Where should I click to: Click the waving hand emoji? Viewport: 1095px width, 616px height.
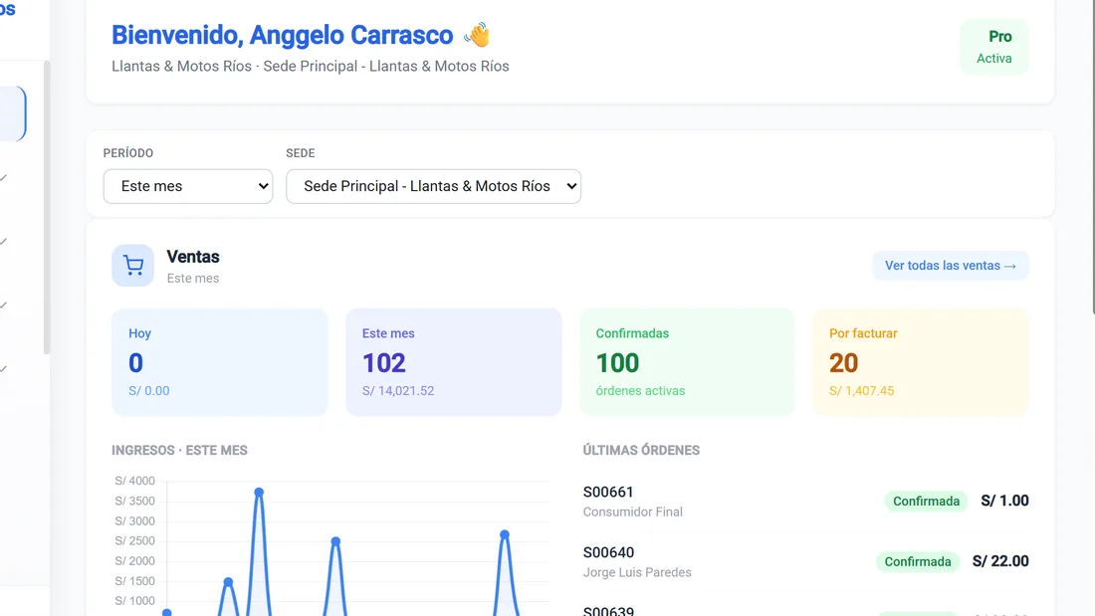(477, 35)
